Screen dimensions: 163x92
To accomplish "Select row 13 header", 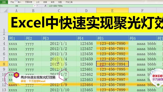I will pos(4,90).
